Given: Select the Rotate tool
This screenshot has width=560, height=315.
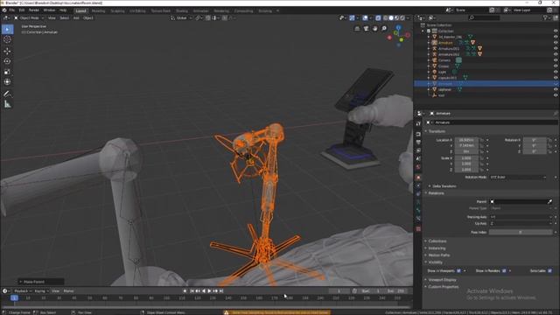Looking at the screenshot, I should (8, 61).
